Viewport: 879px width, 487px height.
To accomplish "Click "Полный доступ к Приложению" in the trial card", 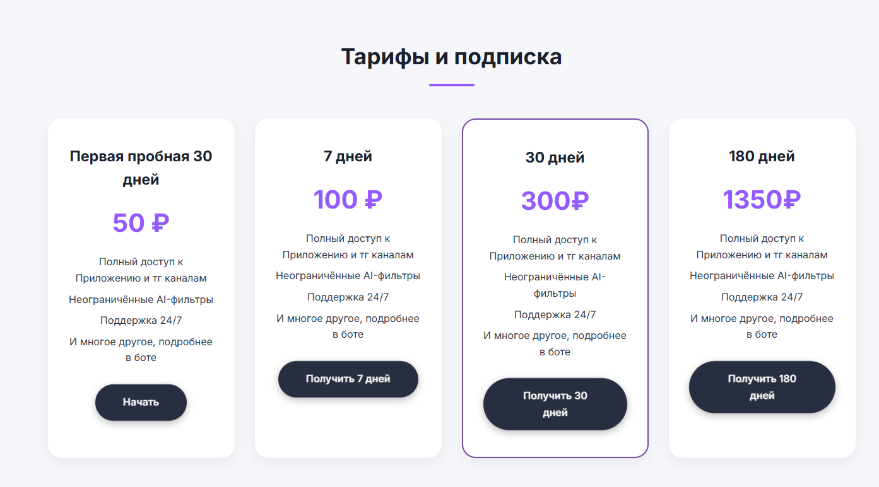I will click(141, 270).
